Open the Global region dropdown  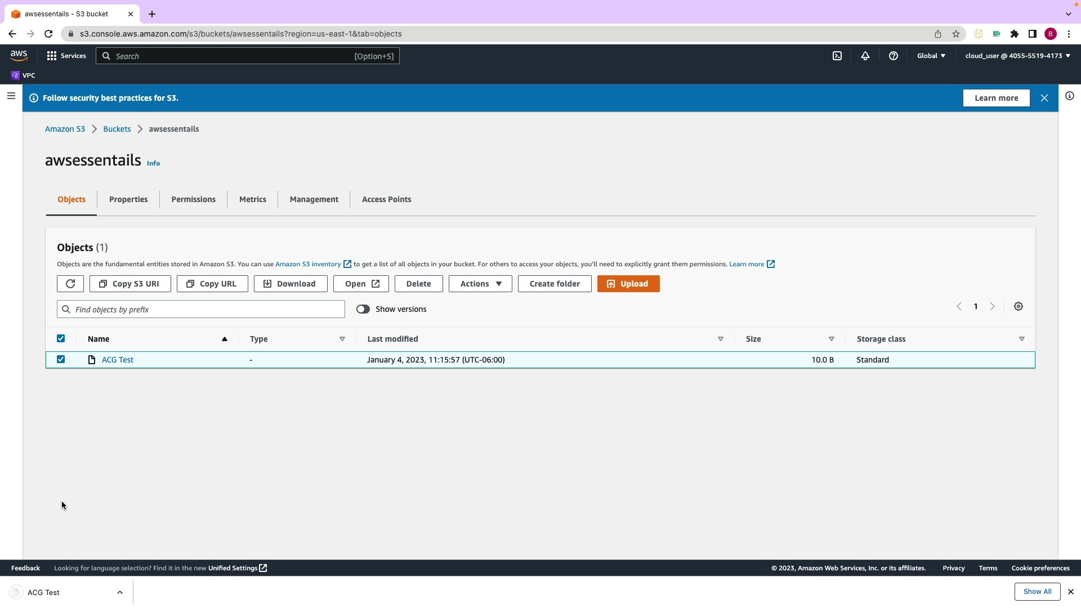point(931,56)
